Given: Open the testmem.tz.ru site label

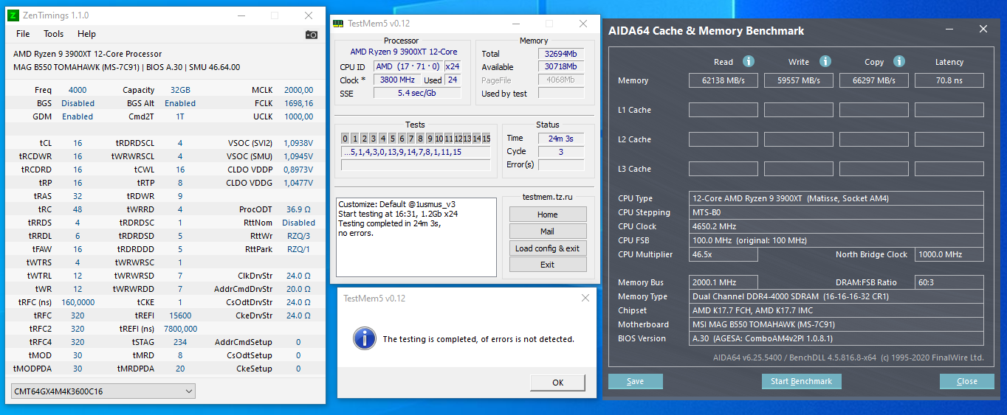Looking at the screenshot, I should point(547,198).
